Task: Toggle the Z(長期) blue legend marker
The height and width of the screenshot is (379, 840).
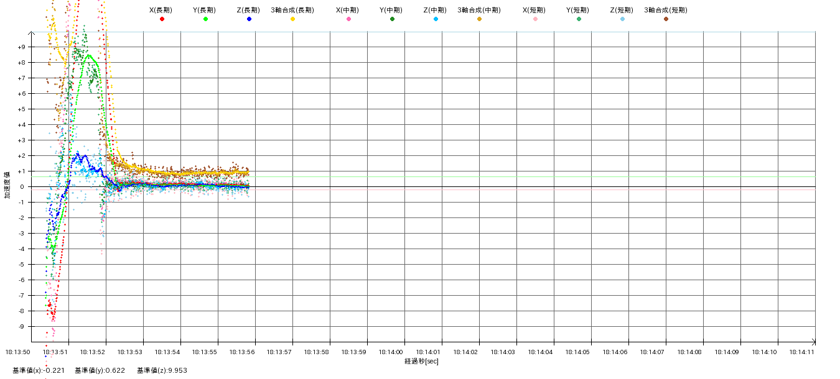Action: 249,19
